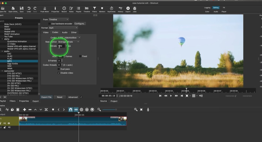Image resolution: width=262 pixels, height=142 pixels.
Task: Switch to the Project player tab
Action: click(x=114, y=101)
